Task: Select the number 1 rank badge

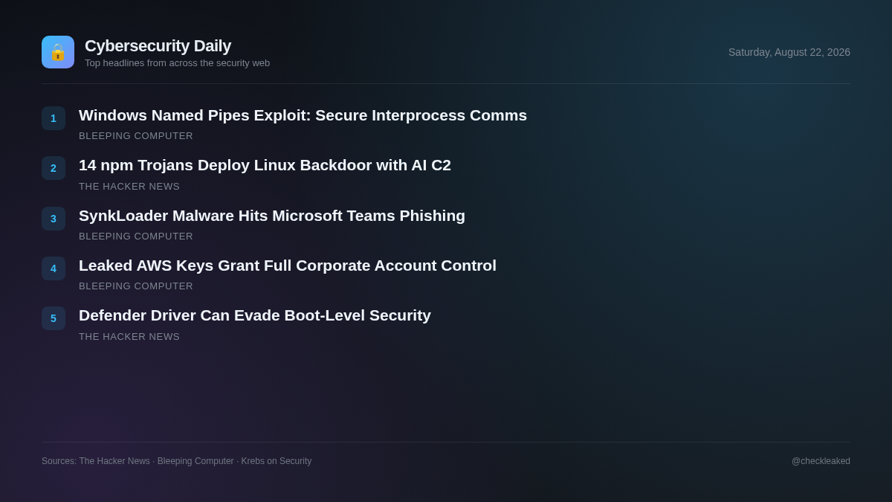Action: tap(54, 118)
